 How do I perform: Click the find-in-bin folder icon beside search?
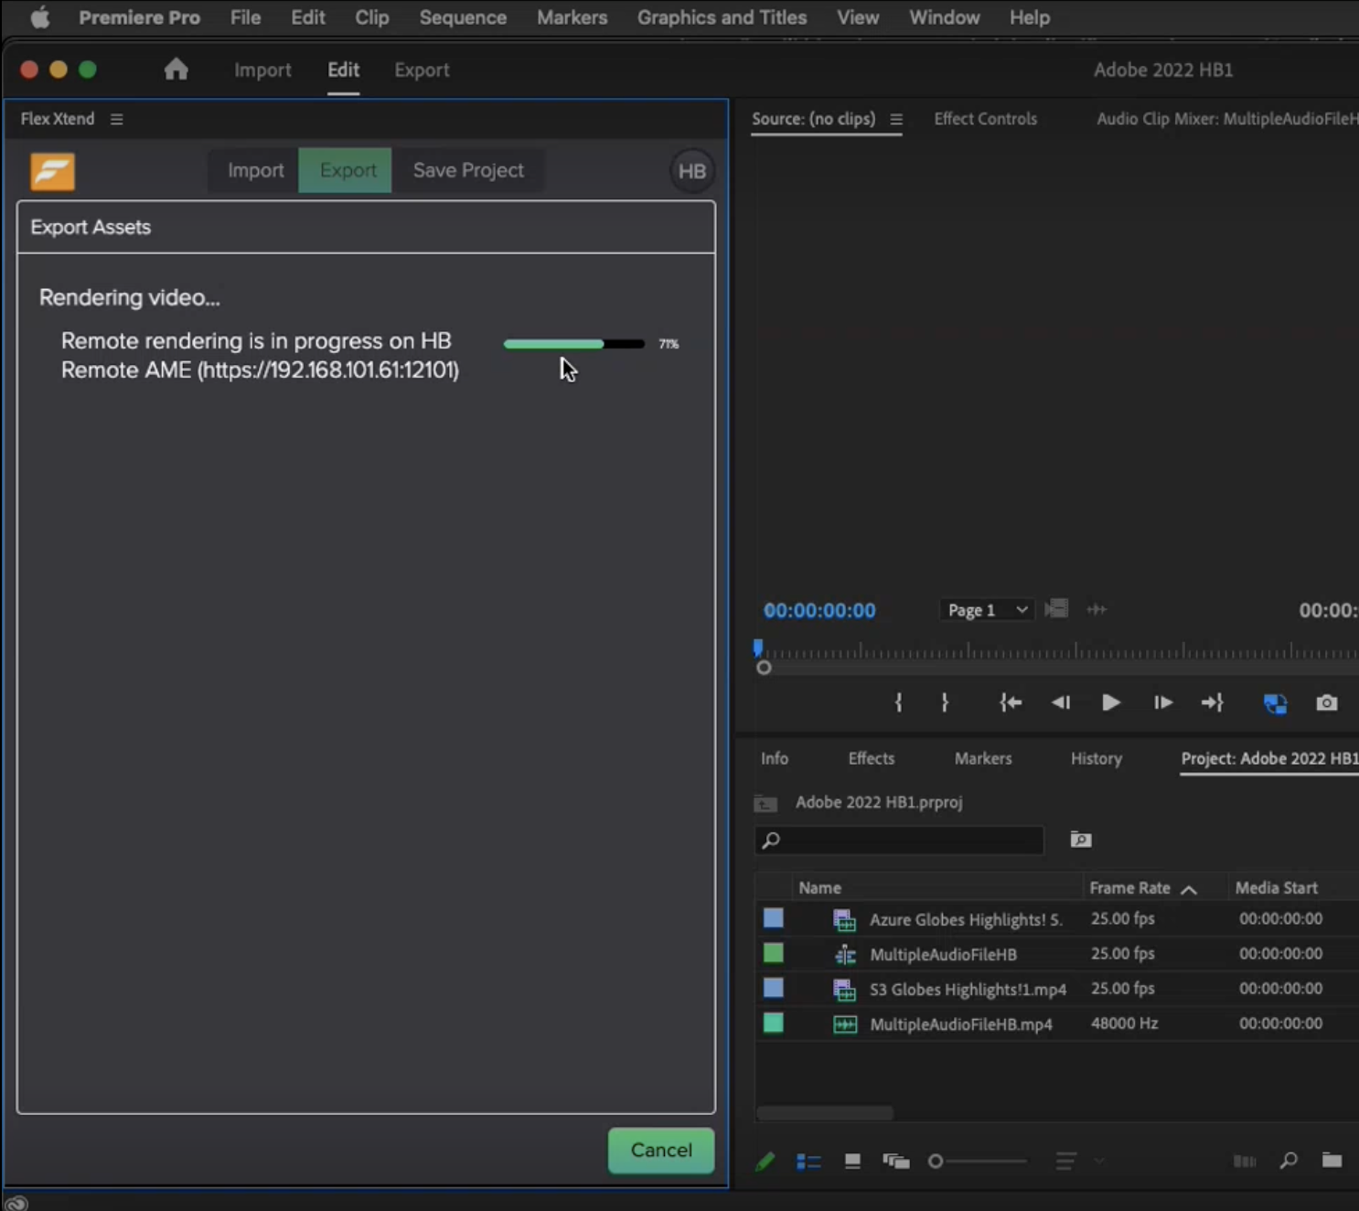coord(1081,840)
